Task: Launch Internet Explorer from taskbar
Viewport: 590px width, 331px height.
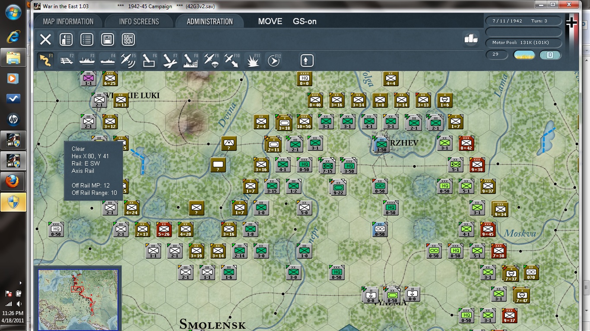Action: pyautogui.click(x=13, y=37)
